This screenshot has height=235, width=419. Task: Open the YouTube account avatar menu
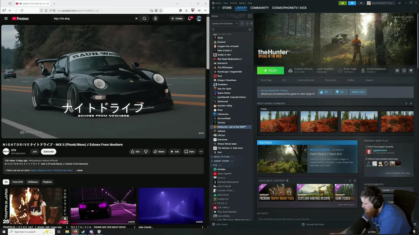[199, 19]
